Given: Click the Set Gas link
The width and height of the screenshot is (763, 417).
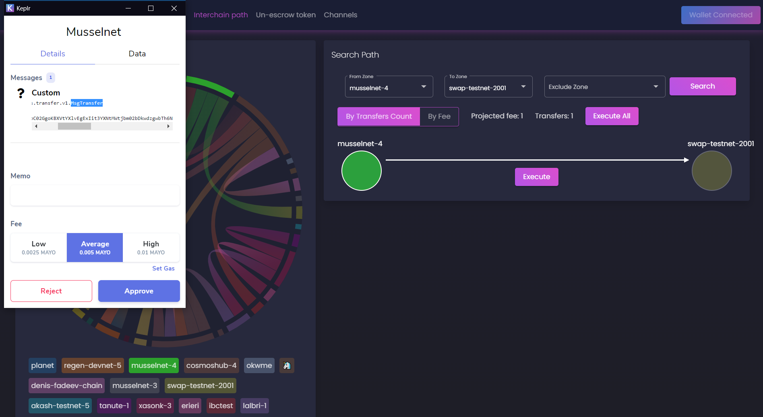Looking at the screenshot, I should point(163,268).
